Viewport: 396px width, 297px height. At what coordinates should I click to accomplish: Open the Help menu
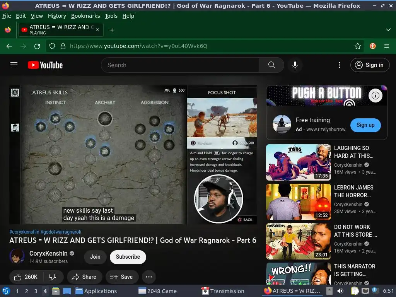click(x=128, y=16)
